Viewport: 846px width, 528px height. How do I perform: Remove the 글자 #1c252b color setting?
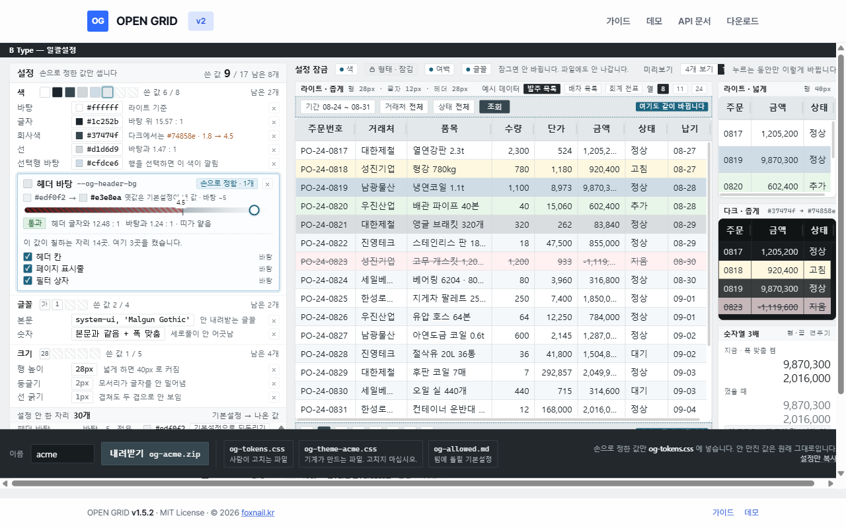(x=274, y=122)
